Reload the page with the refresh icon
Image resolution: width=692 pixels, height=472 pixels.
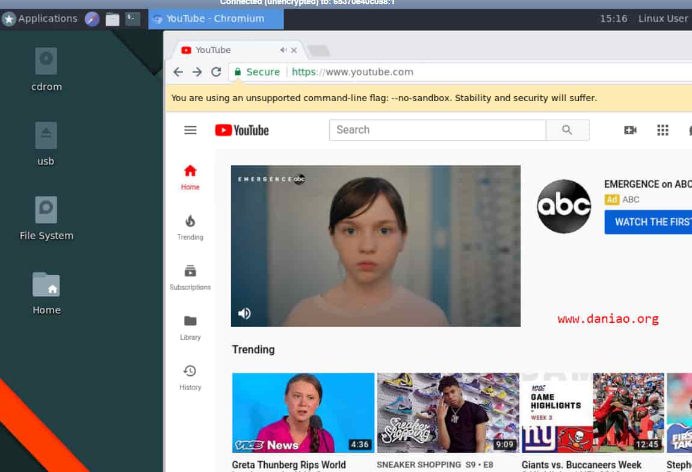click(216, 72)
